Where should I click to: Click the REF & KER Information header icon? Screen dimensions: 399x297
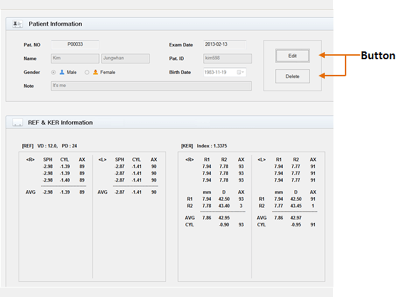click(17, 123)
